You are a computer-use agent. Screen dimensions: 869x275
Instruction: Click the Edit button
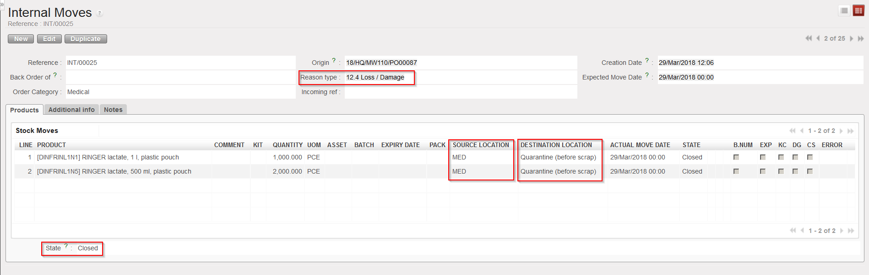pyautogui.click(x=49, y=39)
